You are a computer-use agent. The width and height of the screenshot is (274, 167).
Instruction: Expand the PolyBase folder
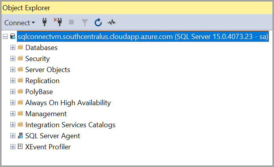[13, 92]
